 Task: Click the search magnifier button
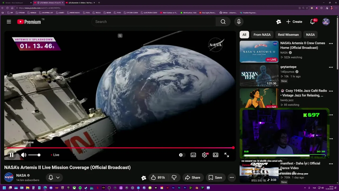point(223,22)
